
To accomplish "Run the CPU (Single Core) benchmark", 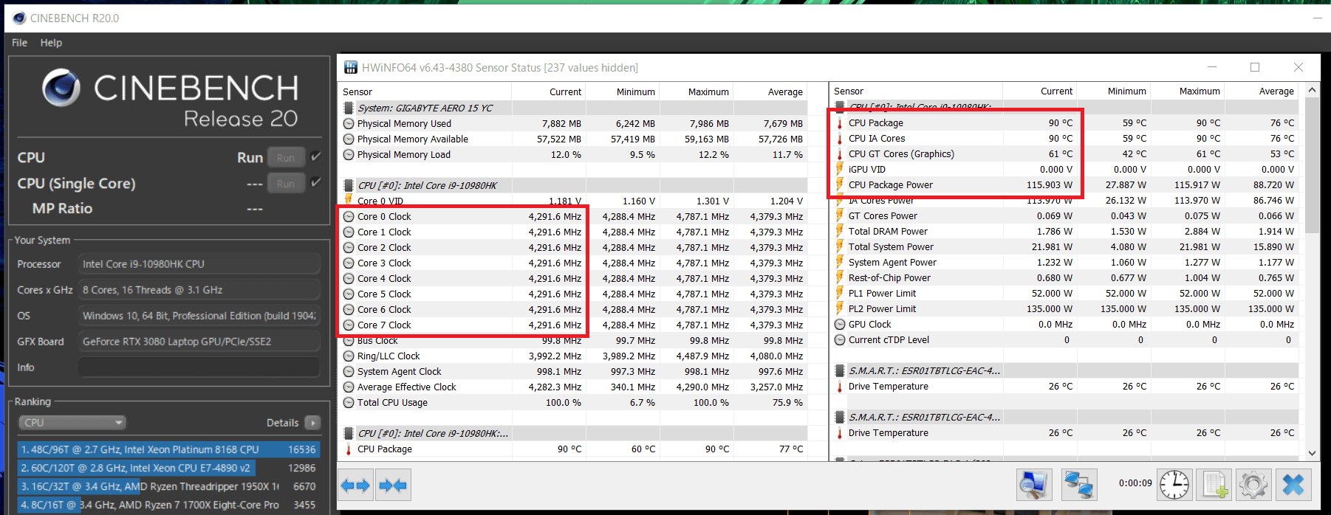I will coord(286,183).
